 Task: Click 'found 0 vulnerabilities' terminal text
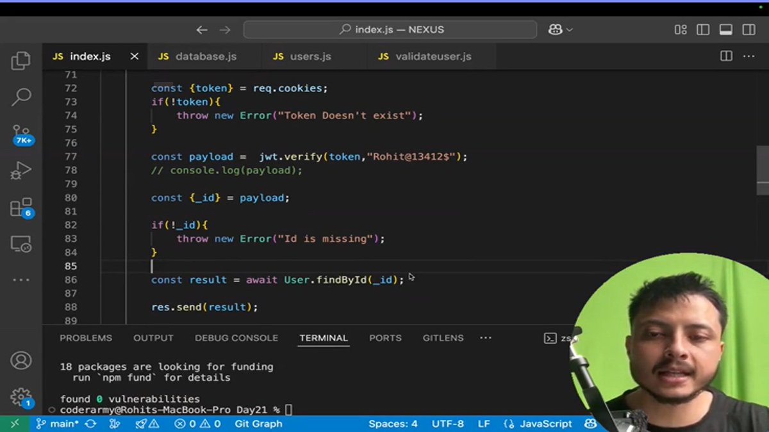coord(130,399)
